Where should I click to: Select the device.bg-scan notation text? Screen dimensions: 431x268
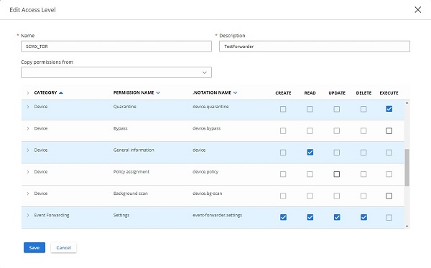(208, 193)
